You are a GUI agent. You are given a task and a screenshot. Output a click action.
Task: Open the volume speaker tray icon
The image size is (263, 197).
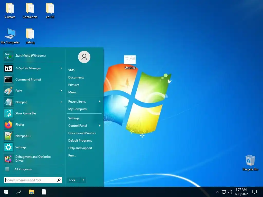click(230, 192)
